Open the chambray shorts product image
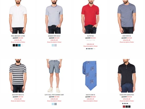This screenshot has width=145, height=109. [54, 76]
